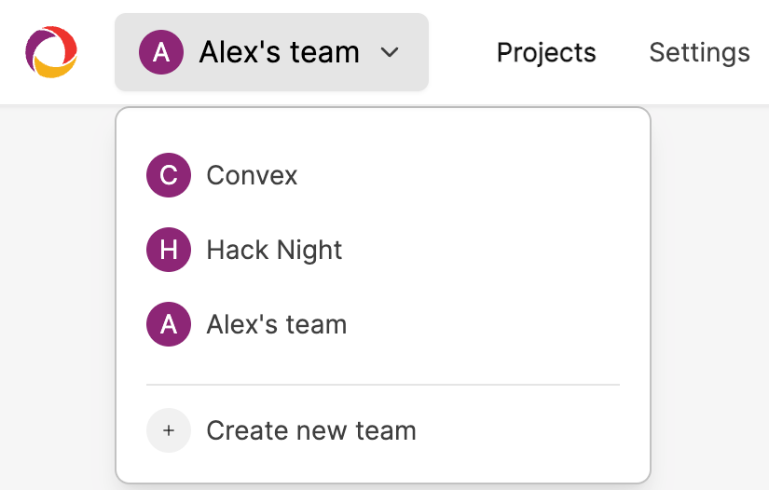The width and height of the screenshot is (769, 490).
Task: Open the Projects tab
Action: (546, 52)
